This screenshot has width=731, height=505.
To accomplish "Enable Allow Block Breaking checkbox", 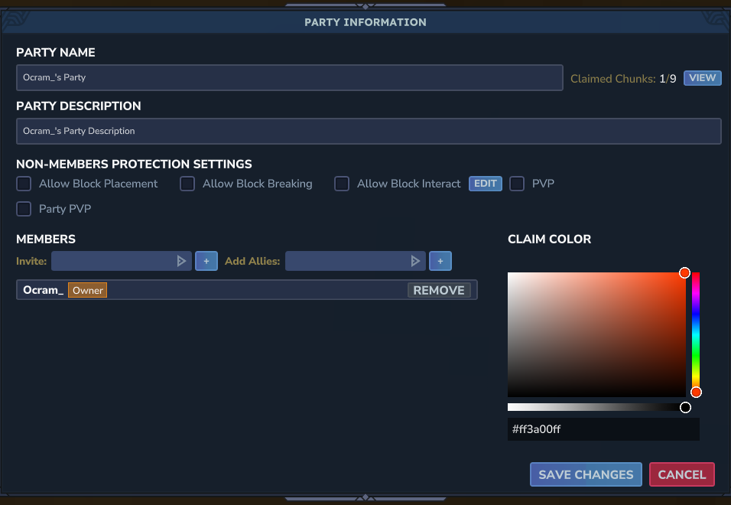I will [187, 184].
